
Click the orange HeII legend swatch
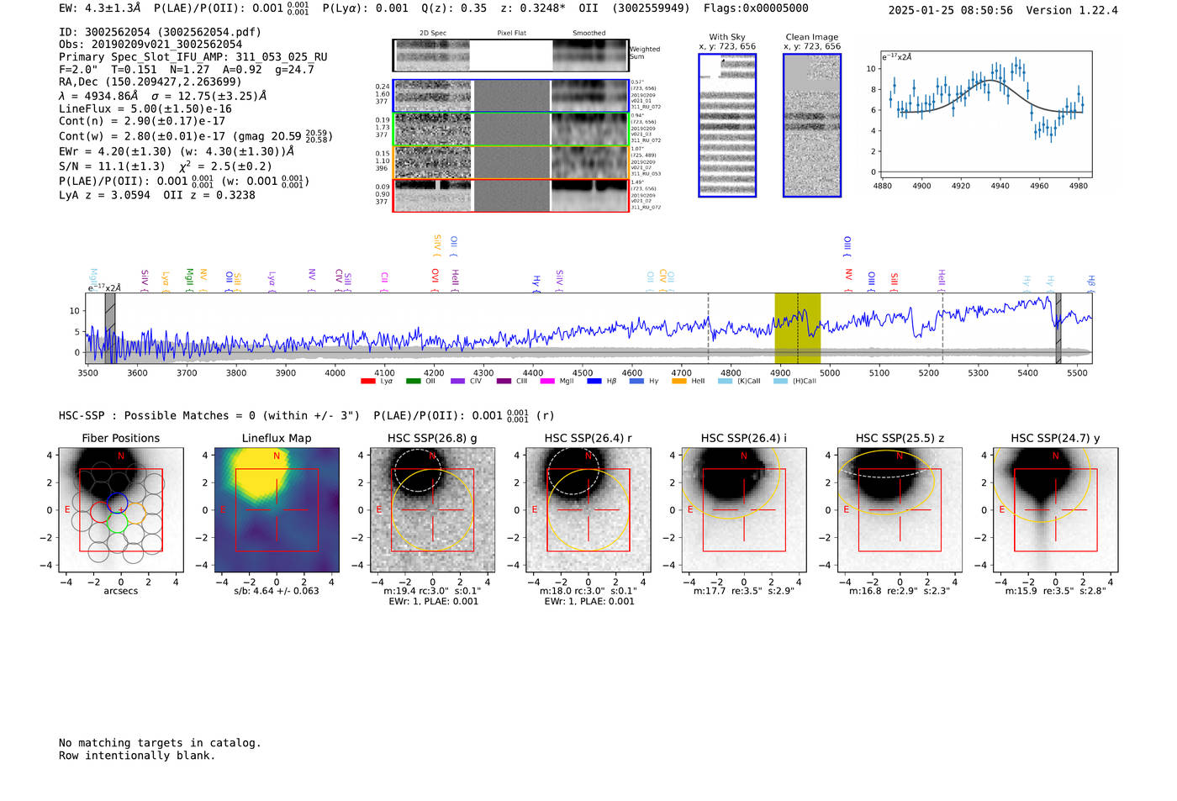point(679,381)
